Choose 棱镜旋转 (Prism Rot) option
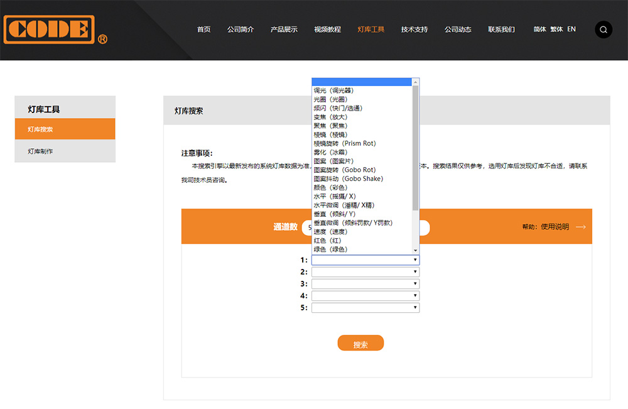The height and width of the screenshot is (409, 628). pyautogui.click(x=344, y=143)
